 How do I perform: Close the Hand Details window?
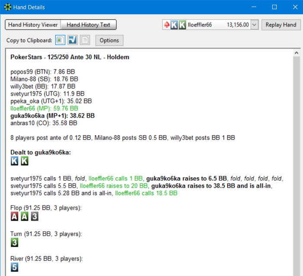(295, 7)
